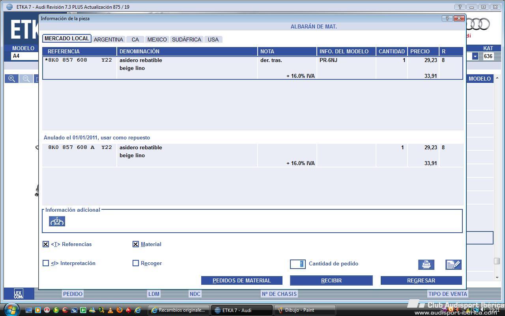Viewport: 505px width, 316px height.
Task: Select the MERCADO LOCAL tab
Action: (67, 38)
